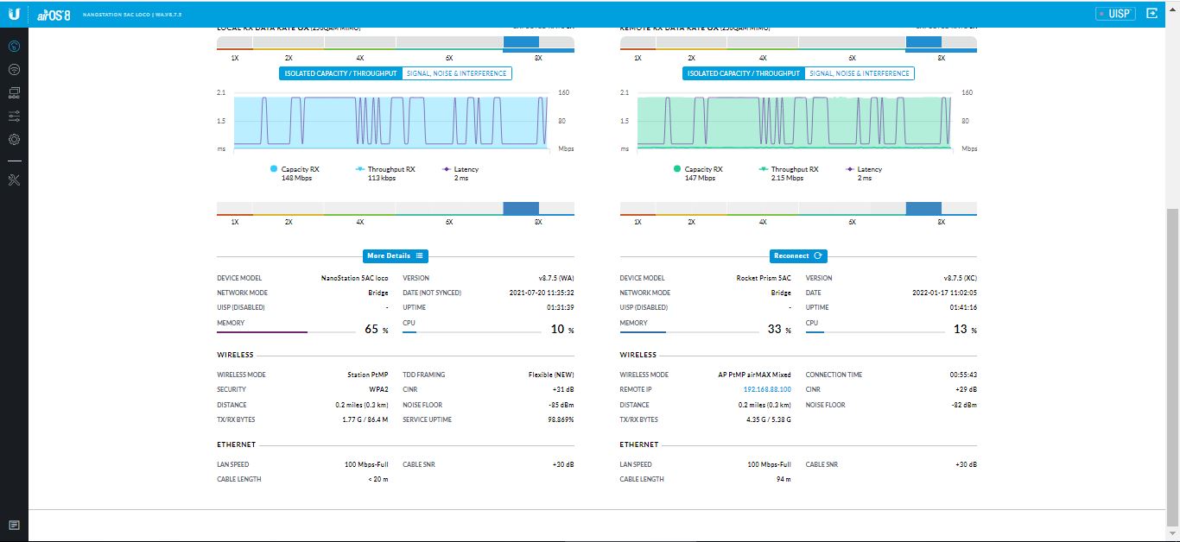This screenshot has height=542, width=1180.
Task: Click noise floor value -82 dBm
Action: click(x=965, y=405)
